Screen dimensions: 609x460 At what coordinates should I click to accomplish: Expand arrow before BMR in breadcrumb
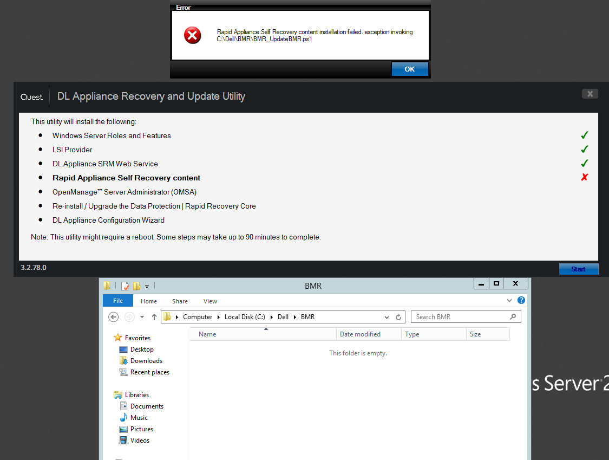pyautogui.click(x=295, y=317)
